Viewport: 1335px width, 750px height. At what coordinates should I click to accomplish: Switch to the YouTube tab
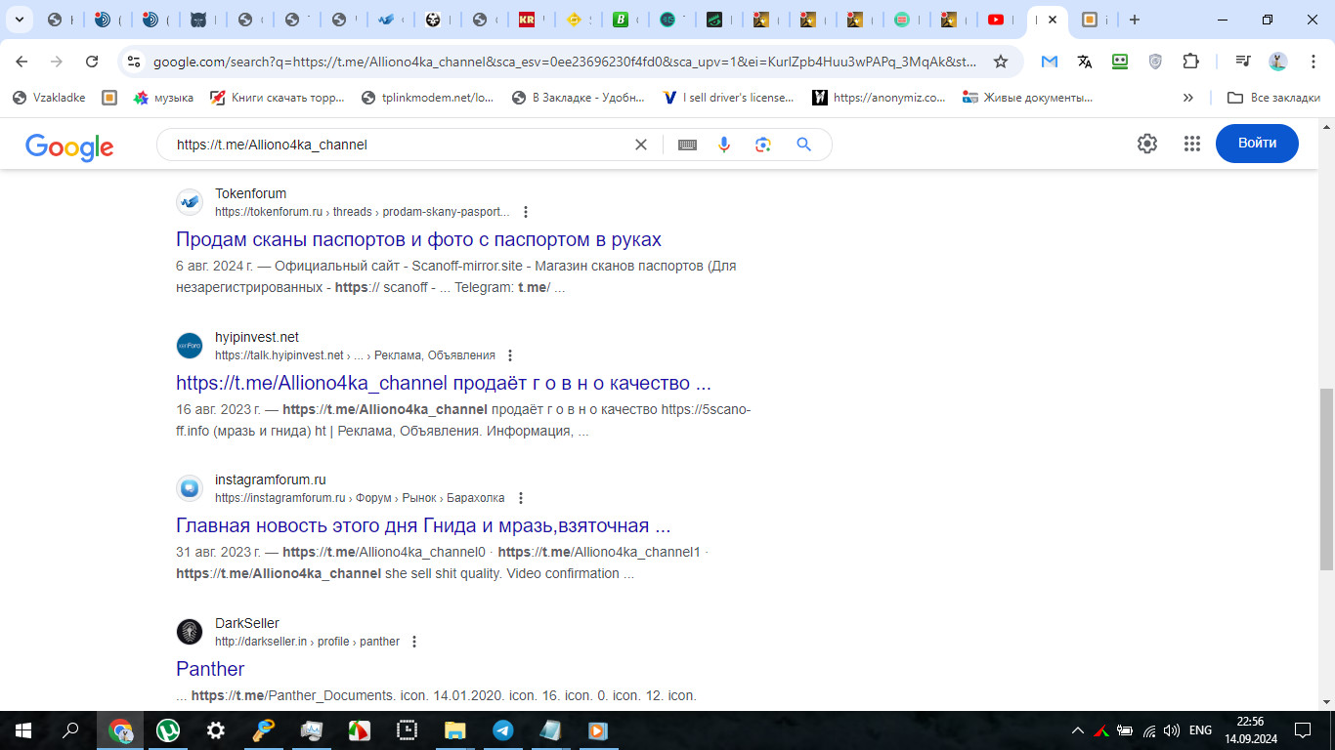click(996, 20)
